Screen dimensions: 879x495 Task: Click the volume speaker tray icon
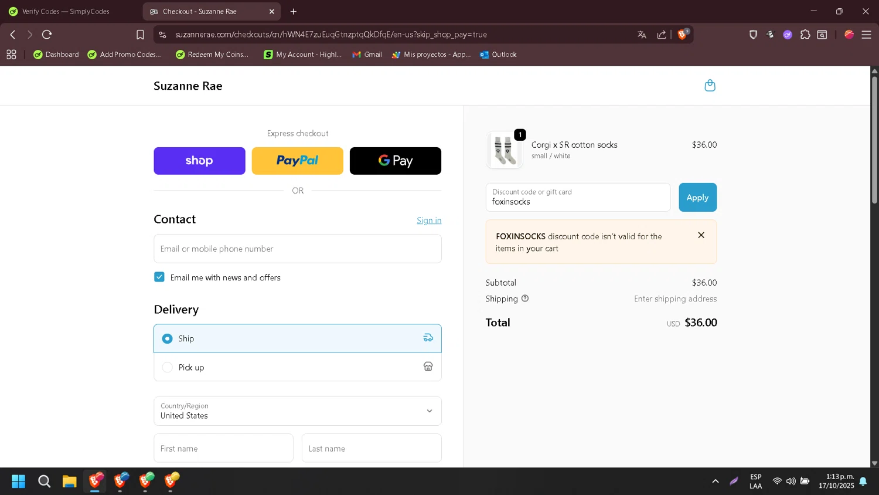pyautogui.click(x=791, y=482)
